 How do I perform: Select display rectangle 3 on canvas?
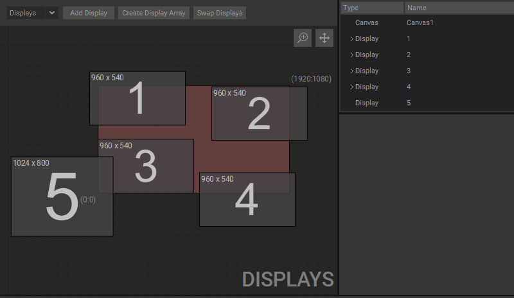pyautogui.click(x=146, y=166)
